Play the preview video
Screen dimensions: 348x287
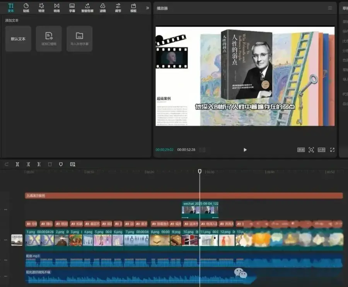[x=245, y=150]
